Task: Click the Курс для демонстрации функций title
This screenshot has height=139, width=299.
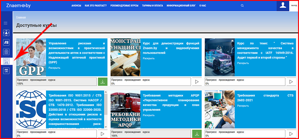Action: pyautogui.click(x=171, y=48)
